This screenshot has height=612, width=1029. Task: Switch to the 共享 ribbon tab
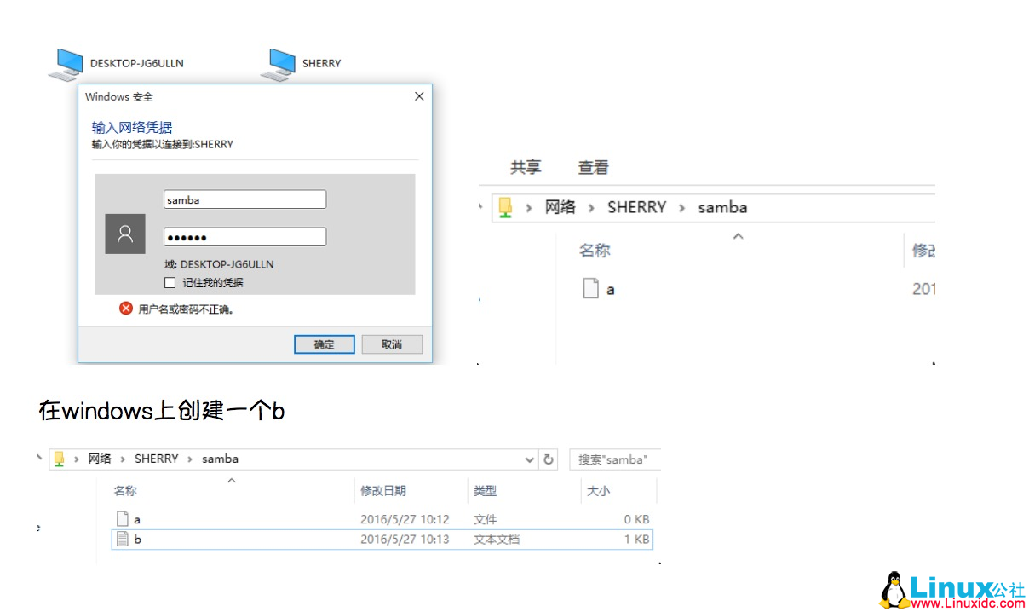524,167
